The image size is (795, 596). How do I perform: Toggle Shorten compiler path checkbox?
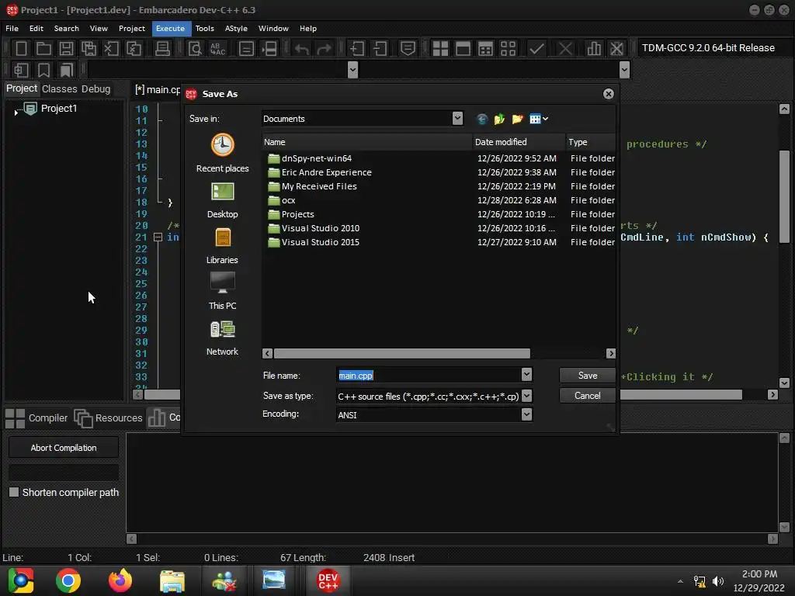(14, 492)
